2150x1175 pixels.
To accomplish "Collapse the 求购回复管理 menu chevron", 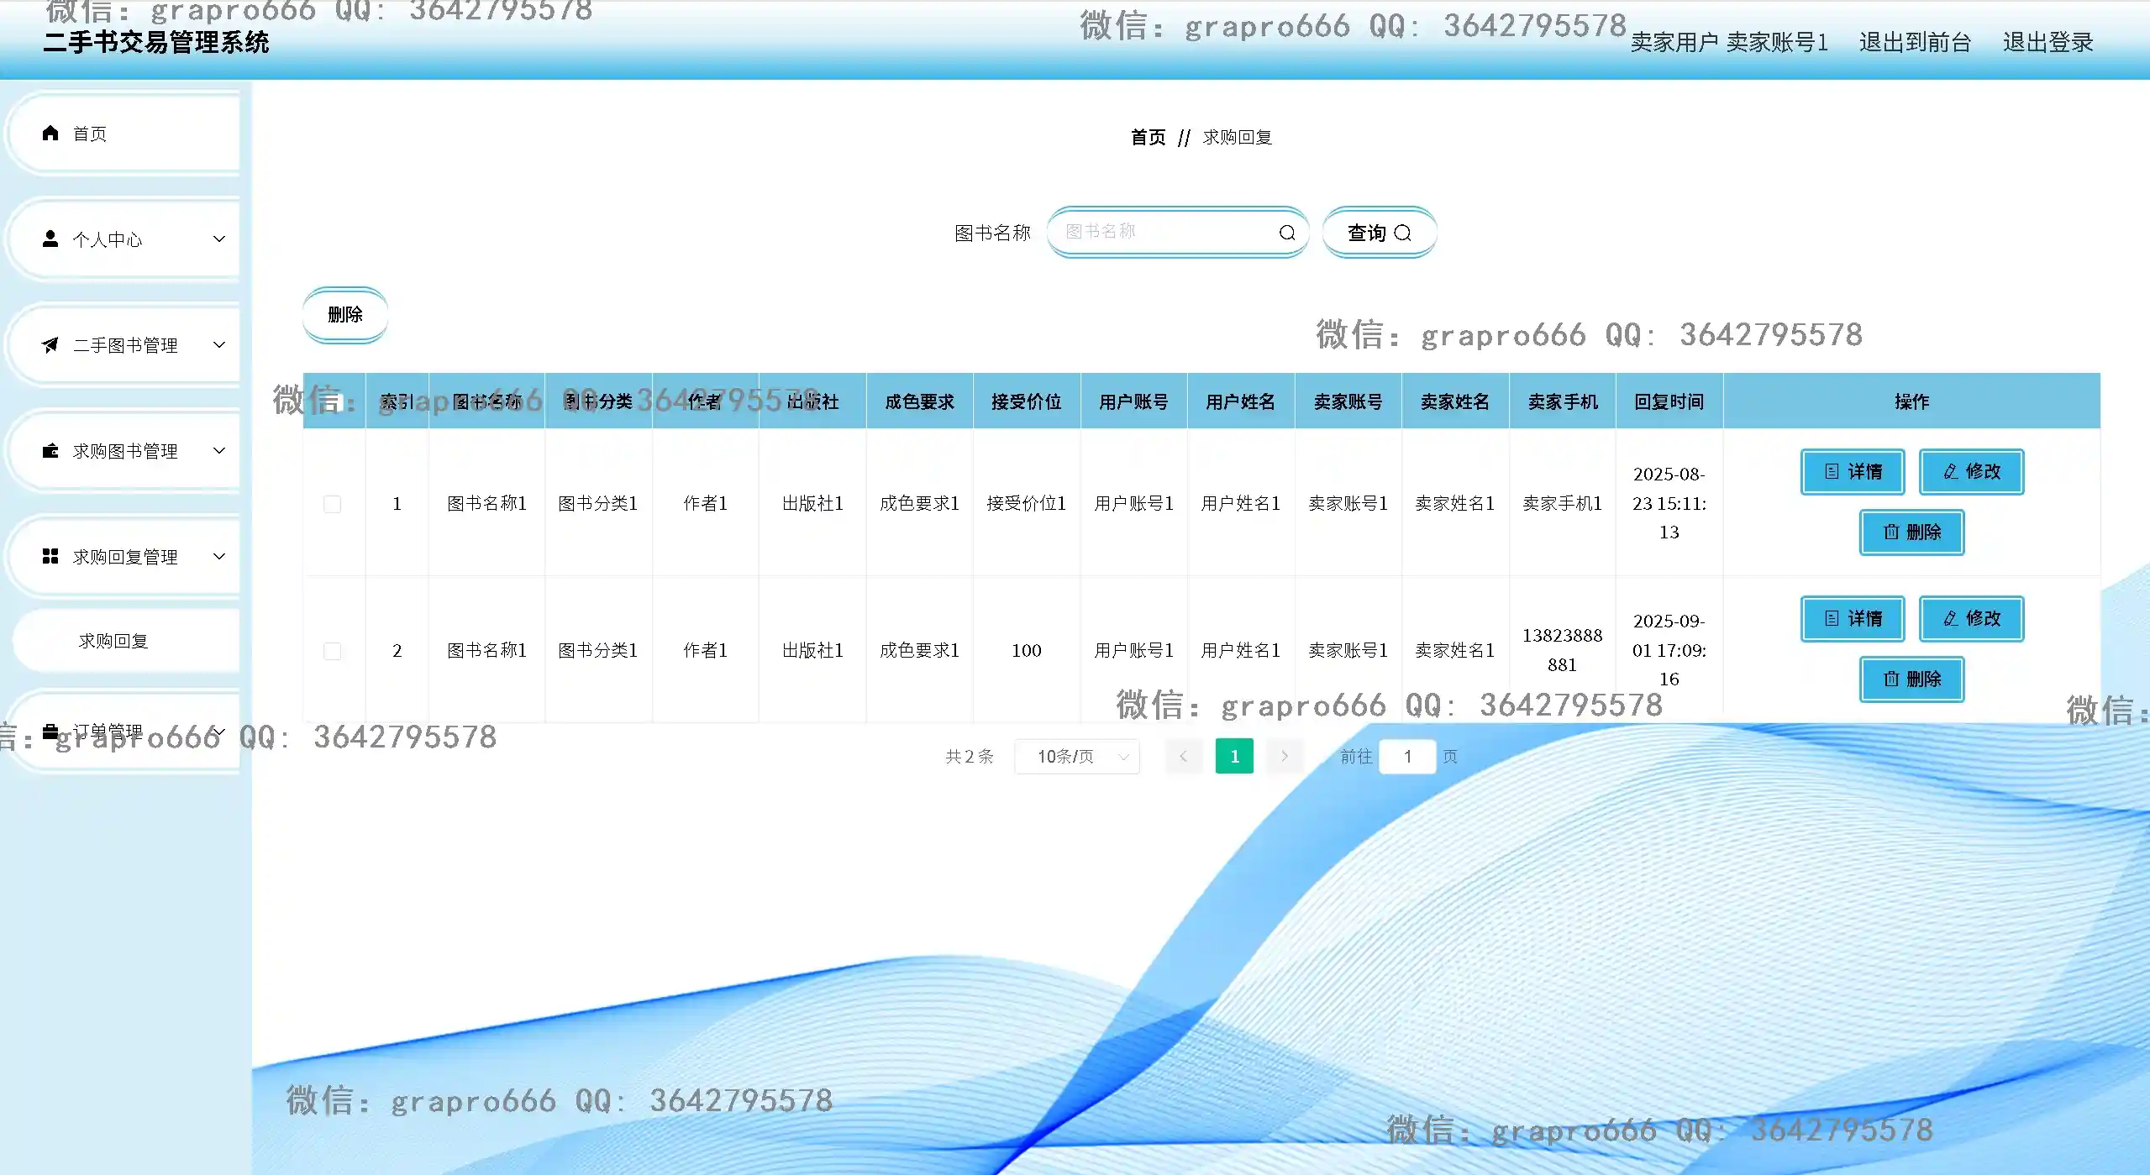I will [x=219, y=557].
